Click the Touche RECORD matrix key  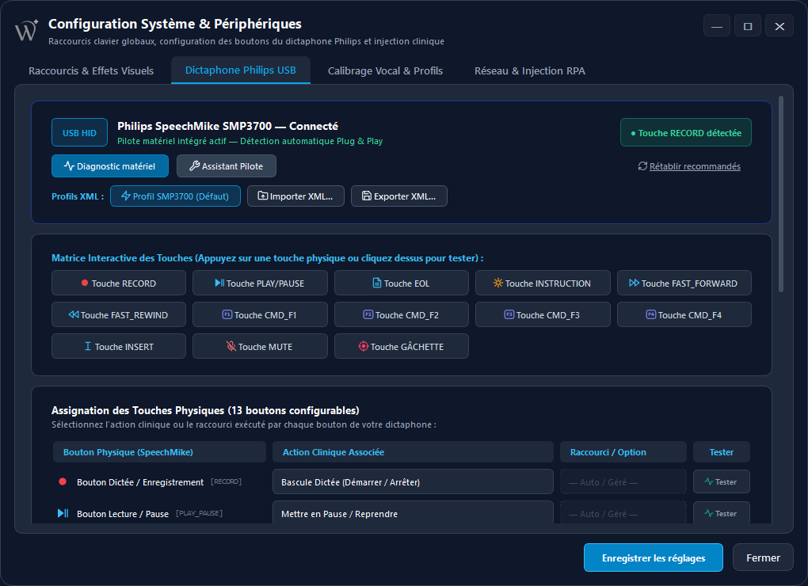coord(119,283)
